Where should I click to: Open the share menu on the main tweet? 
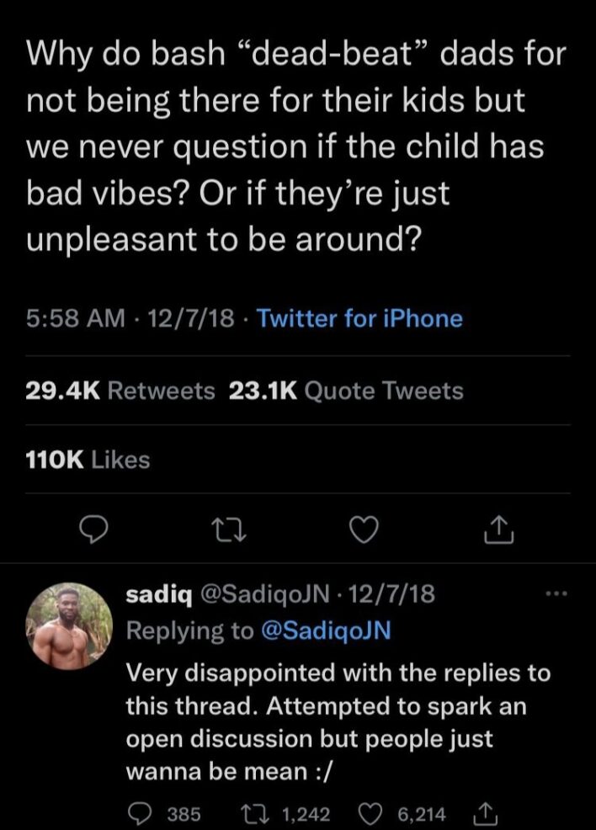pos(500,529)
